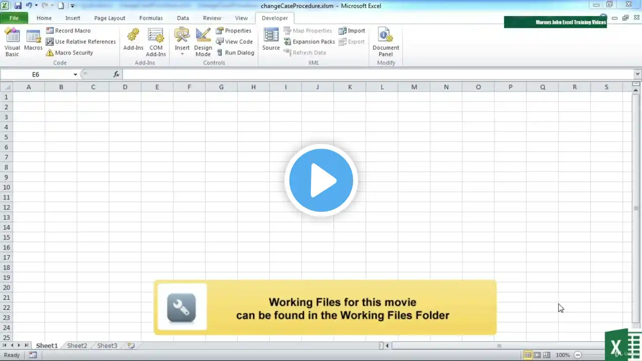Click the macro recording status bar icon
This screenshot has height=361, width=642.
click(x=33, y=355)
